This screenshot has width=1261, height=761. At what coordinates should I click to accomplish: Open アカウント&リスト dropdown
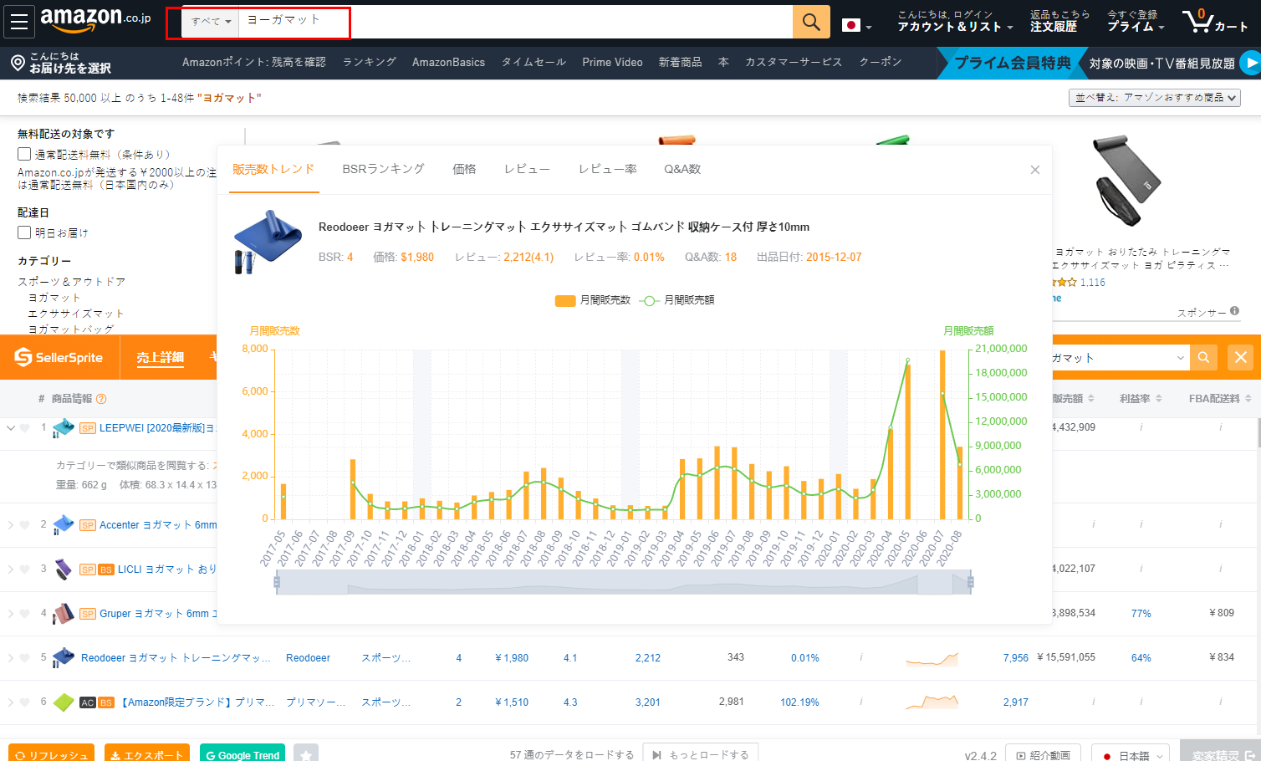pos(955,21)
